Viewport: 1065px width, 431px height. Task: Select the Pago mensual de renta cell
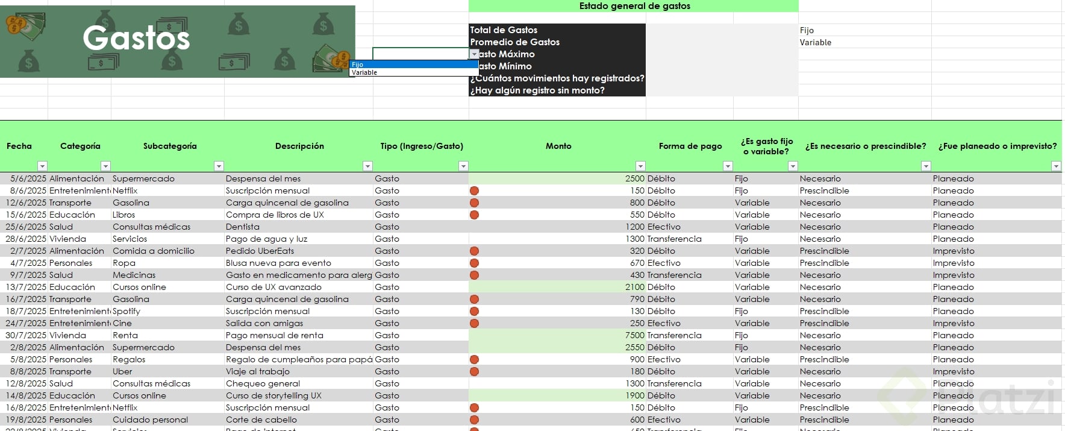coord(299,335)
